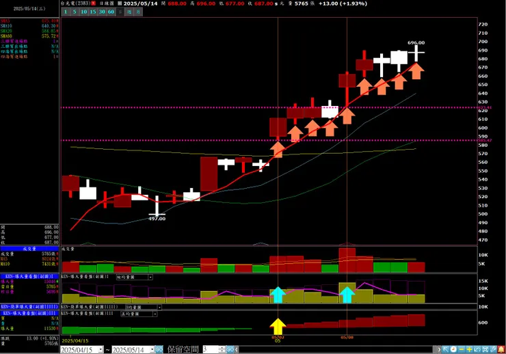Click the 2025/05/14(三) date label at top left
The height and width of the screenshot is (354, 506).
pyautogui.click(x=29, y=9)
